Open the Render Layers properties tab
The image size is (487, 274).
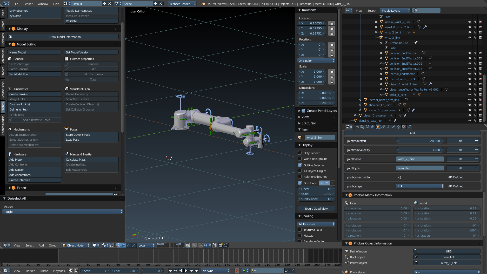click(x=362, y=127)
